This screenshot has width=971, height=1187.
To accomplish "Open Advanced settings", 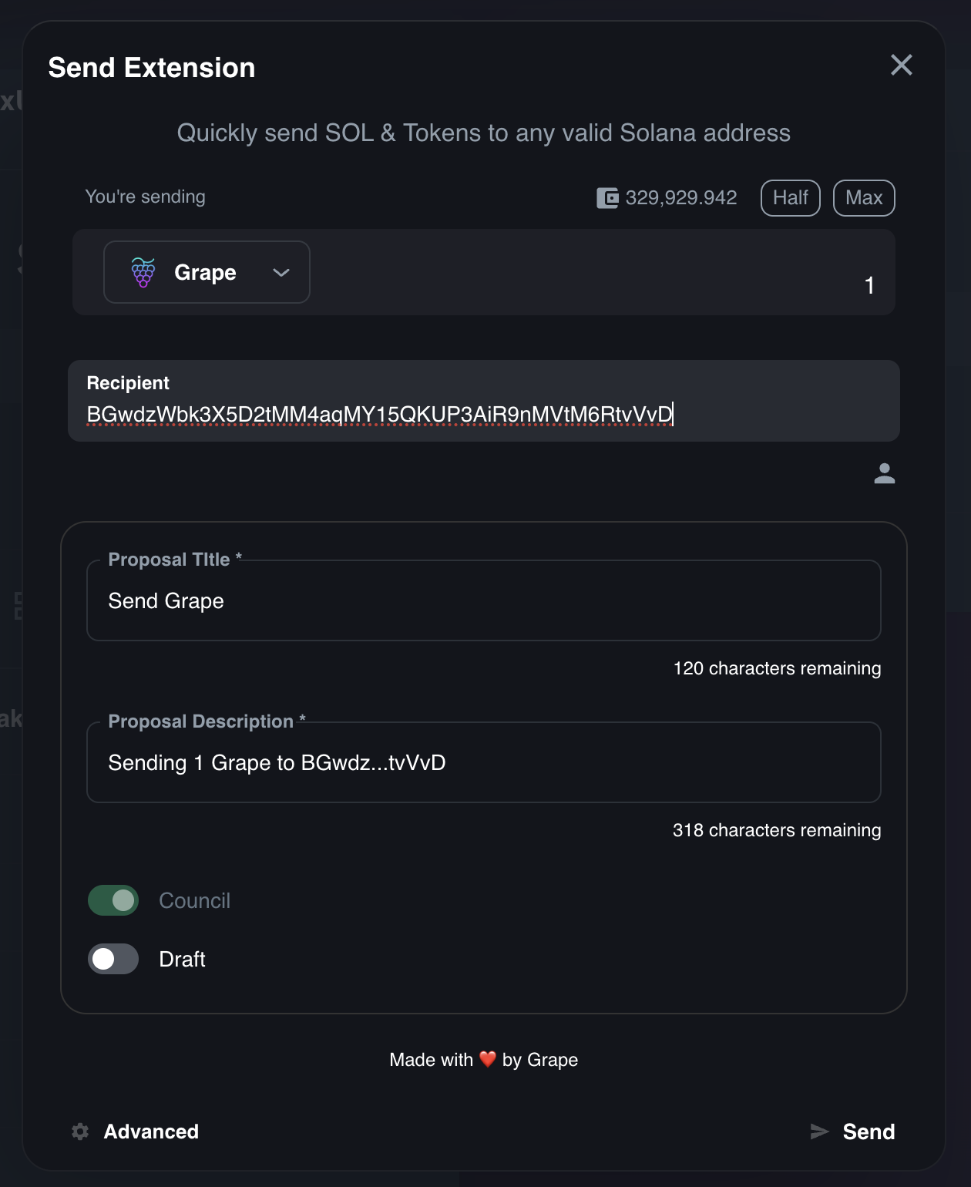I will 151,1132.
